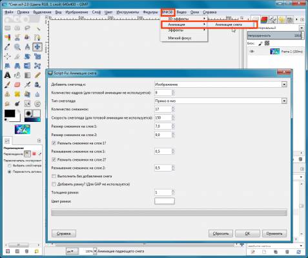The width and height of the screenshot is (308, 258).
Task: Click the Применить button
Action: pyautogui.click(x=274, y=233)
